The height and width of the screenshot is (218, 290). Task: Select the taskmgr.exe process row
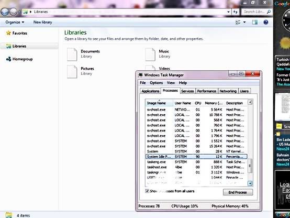tap(196, 172)
